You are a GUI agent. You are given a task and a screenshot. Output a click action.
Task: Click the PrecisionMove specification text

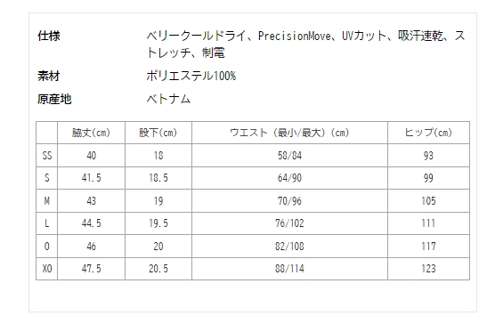(x=294, y=36)
